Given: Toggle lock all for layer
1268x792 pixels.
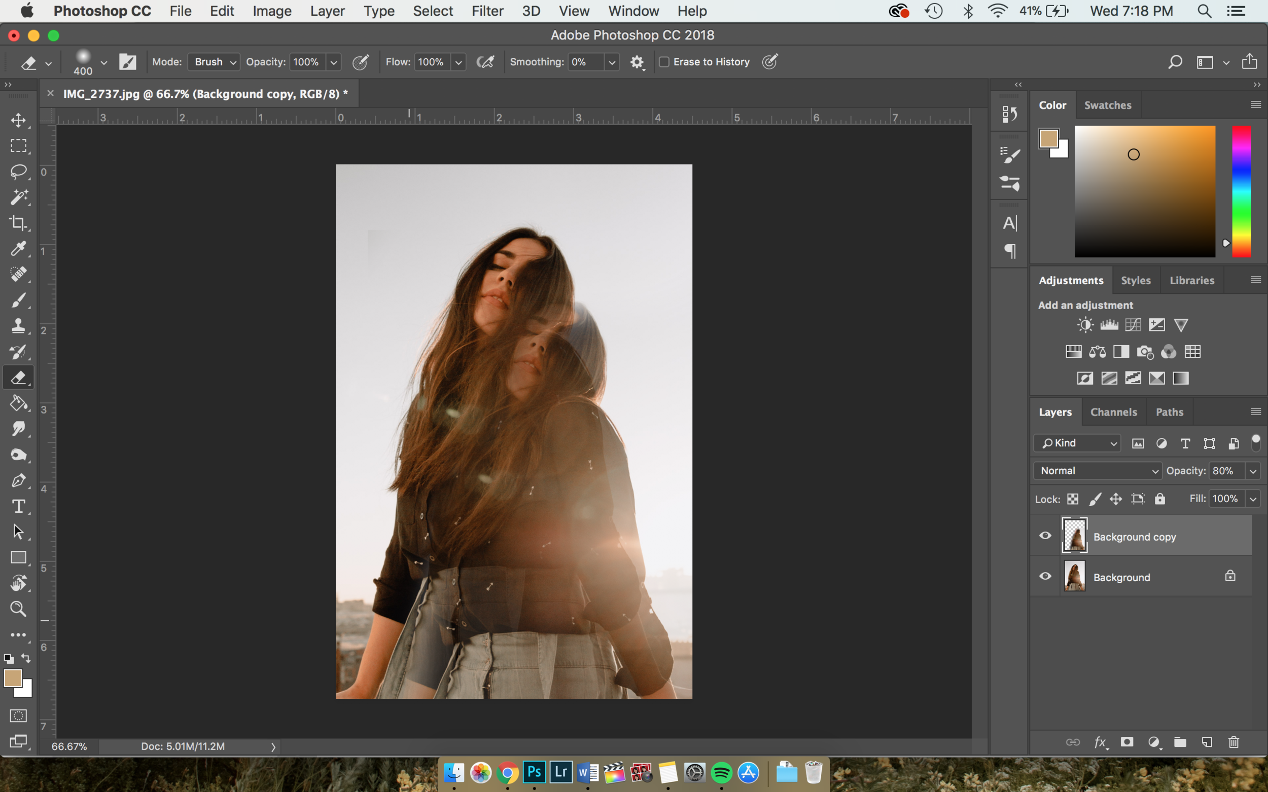Looking at the screenshot, I should point(1159,499).
